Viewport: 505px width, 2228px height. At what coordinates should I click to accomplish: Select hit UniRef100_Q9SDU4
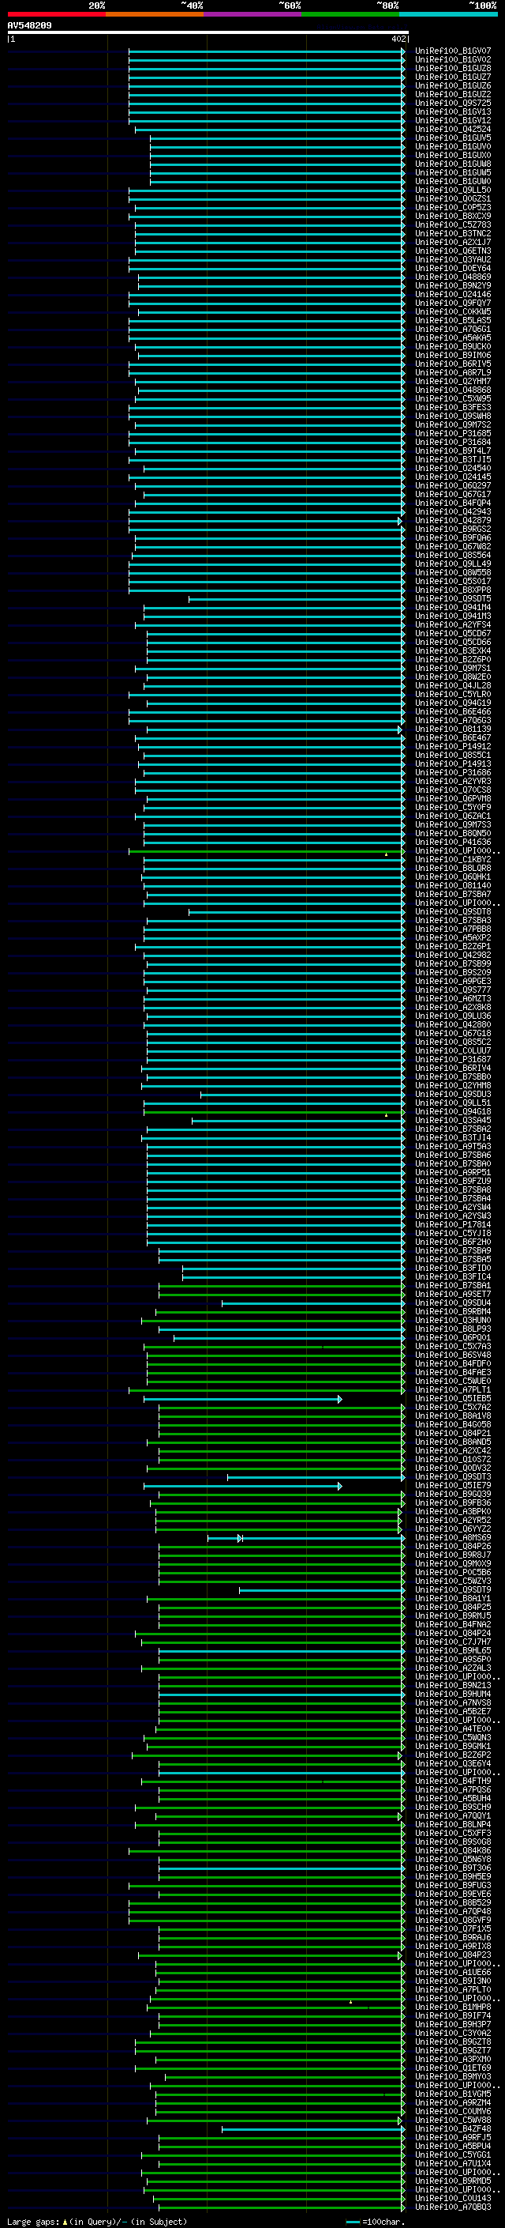(x=453, y=1302)
